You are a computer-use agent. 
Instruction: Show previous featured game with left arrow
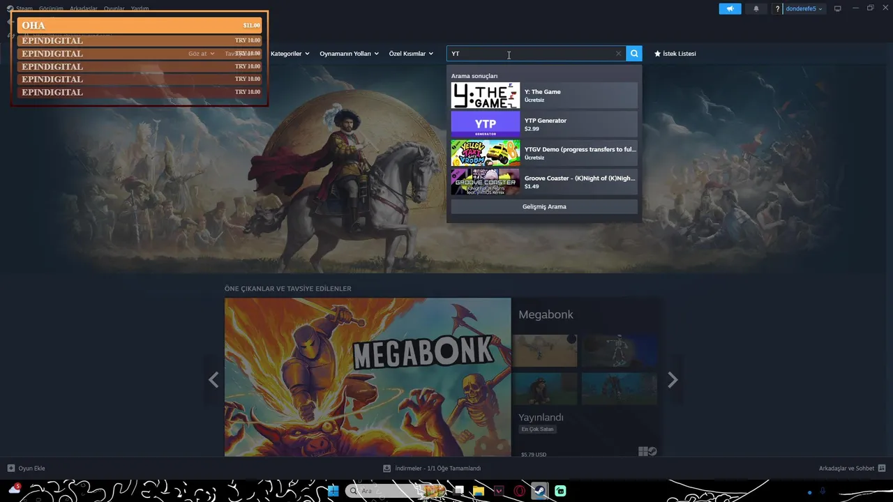213,380
